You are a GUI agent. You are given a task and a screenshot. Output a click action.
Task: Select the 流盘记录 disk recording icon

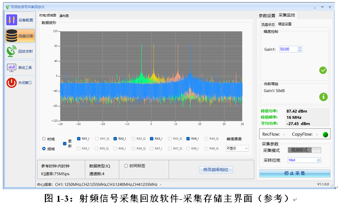(12, 36)
